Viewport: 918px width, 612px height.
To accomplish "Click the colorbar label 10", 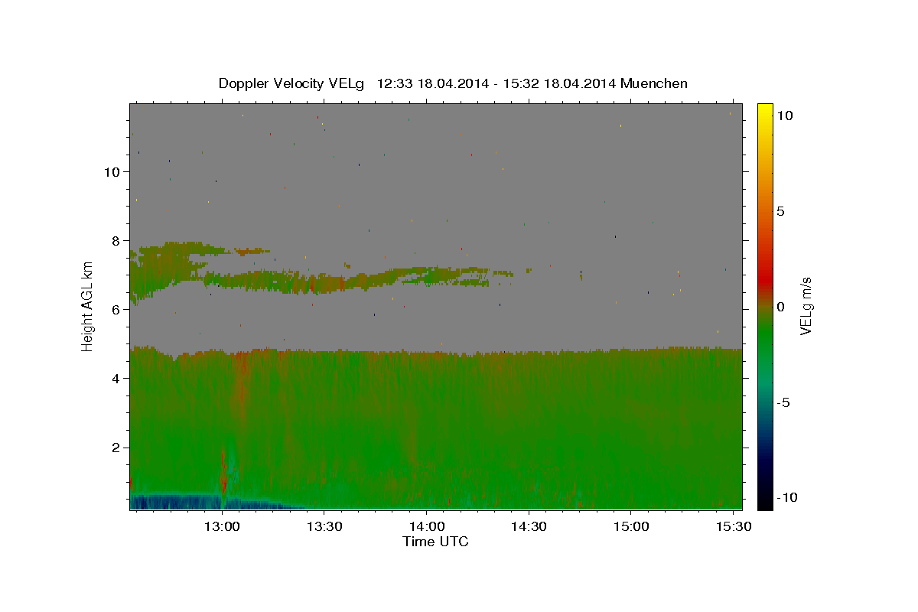I will [x=785, y=116].
